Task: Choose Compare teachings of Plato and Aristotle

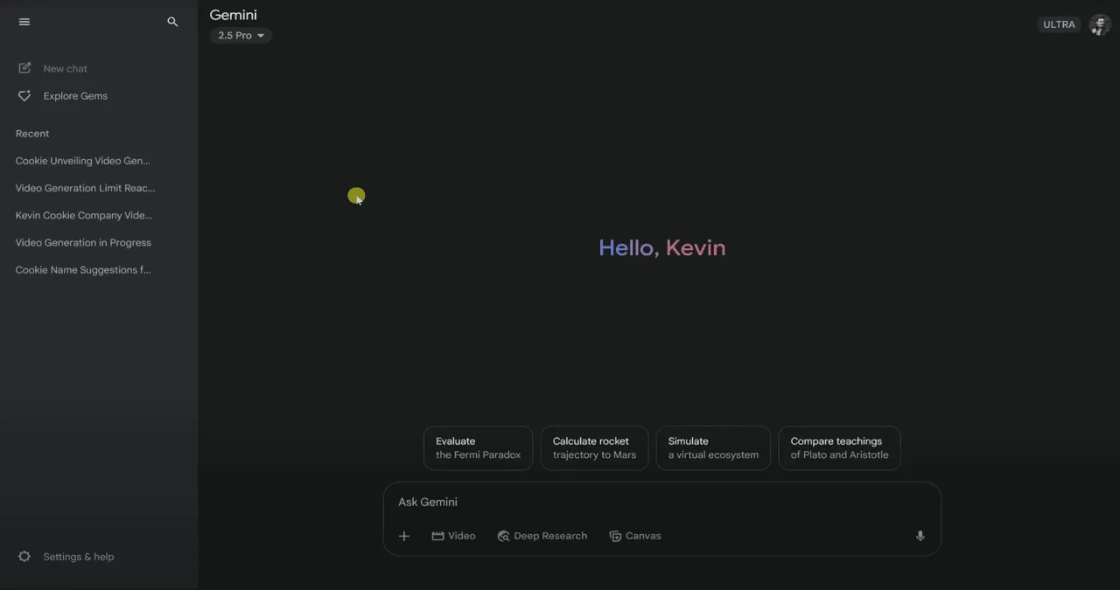Action: point(839,448)
